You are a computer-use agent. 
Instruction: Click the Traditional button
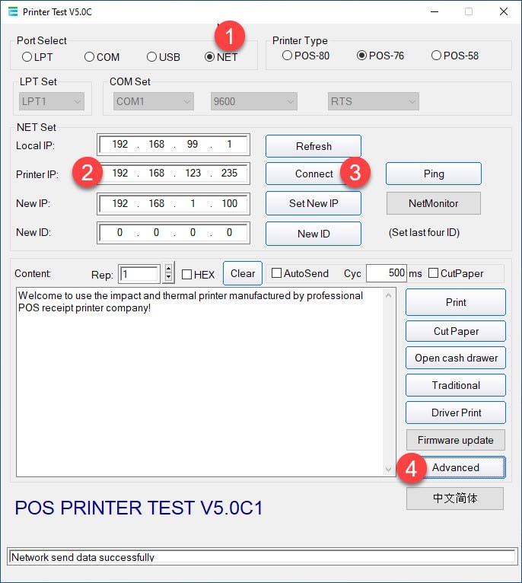pos(456,385)
